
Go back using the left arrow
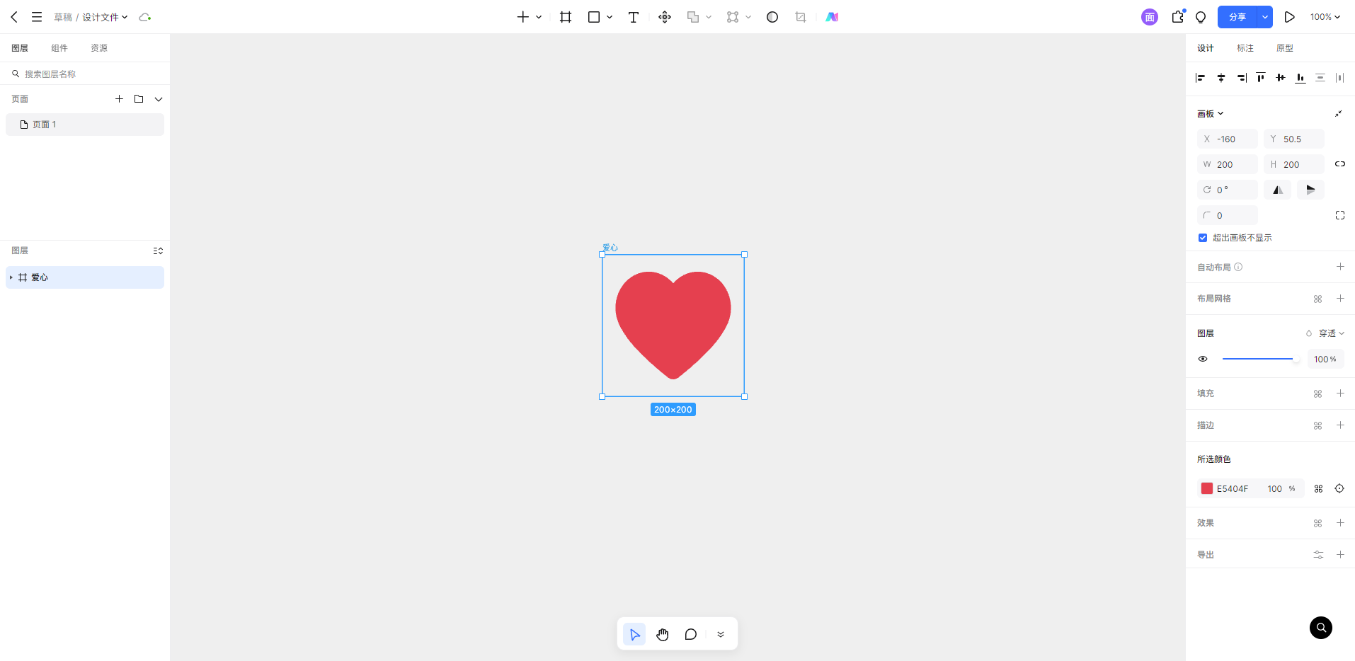click(x=14, y=17)
